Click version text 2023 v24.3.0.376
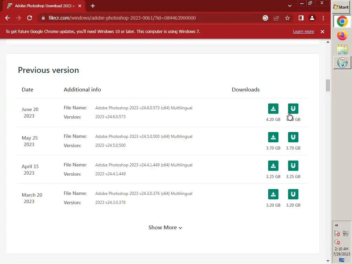 [x=110, y=202]
